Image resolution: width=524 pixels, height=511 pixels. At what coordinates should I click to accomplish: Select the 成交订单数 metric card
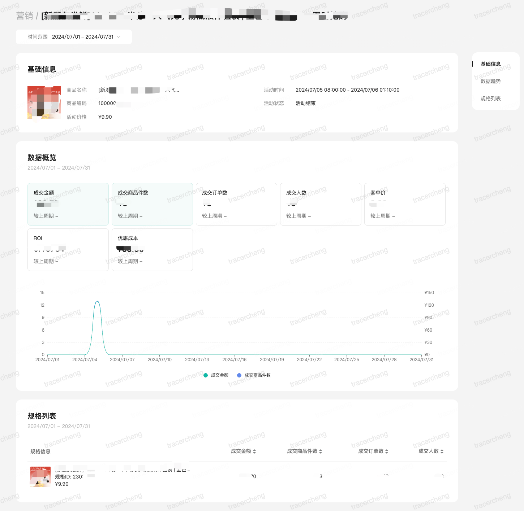[236, 204]
